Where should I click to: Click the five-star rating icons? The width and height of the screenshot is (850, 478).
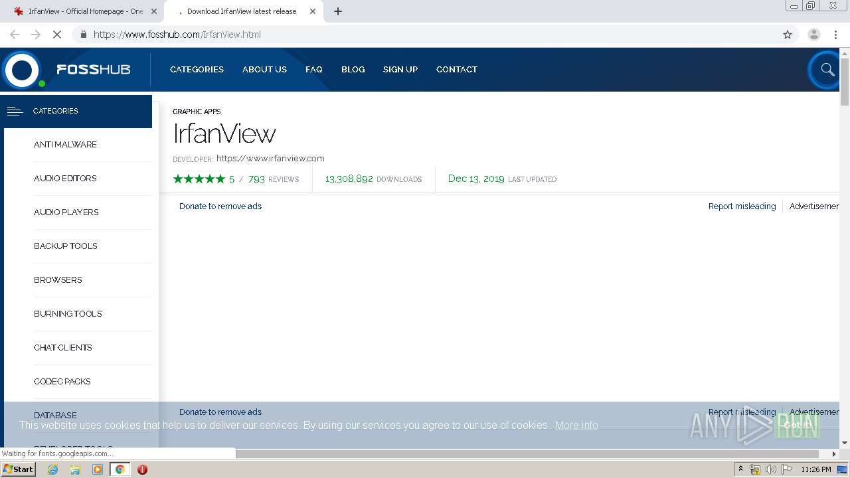(199, 179)
